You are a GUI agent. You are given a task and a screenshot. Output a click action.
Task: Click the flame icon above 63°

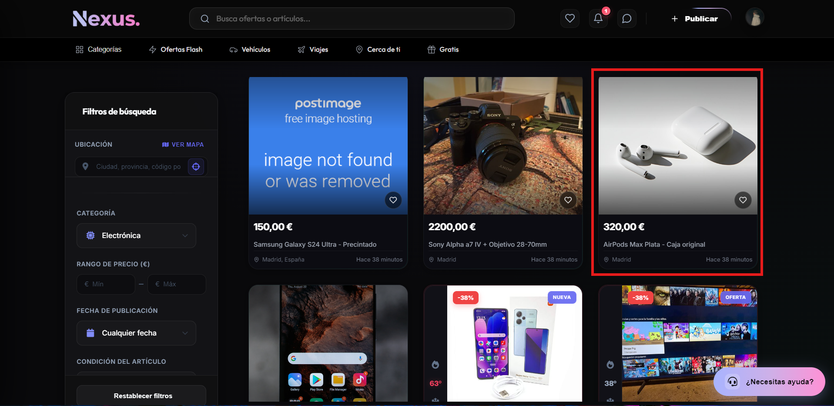(x=435, y=365)
